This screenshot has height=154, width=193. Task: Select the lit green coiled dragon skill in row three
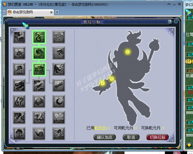click(x=39, y=69)
